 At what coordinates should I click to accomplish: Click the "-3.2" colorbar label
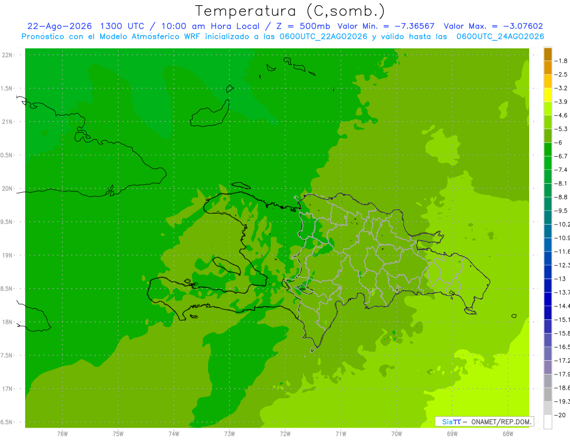[x=561, y=88]
